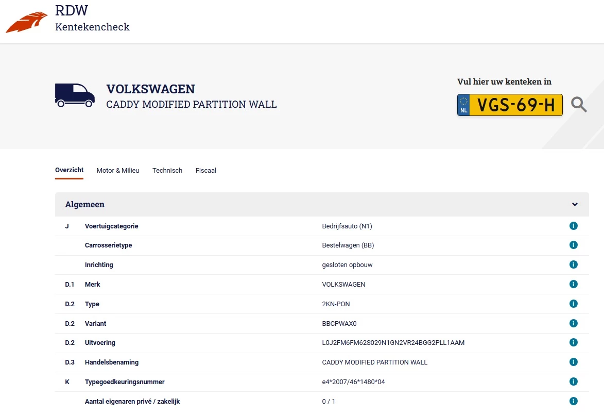Open the Technisch tab
The image size is (604, 414).
pyautogui.click(x=167, y=170)
